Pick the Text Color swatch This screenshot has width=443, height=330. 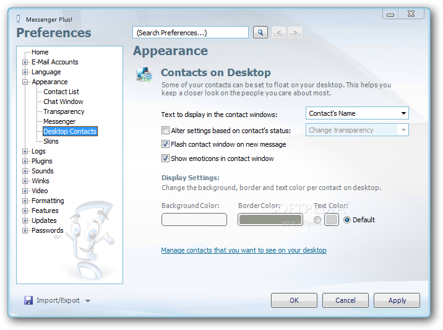point(332,220)
